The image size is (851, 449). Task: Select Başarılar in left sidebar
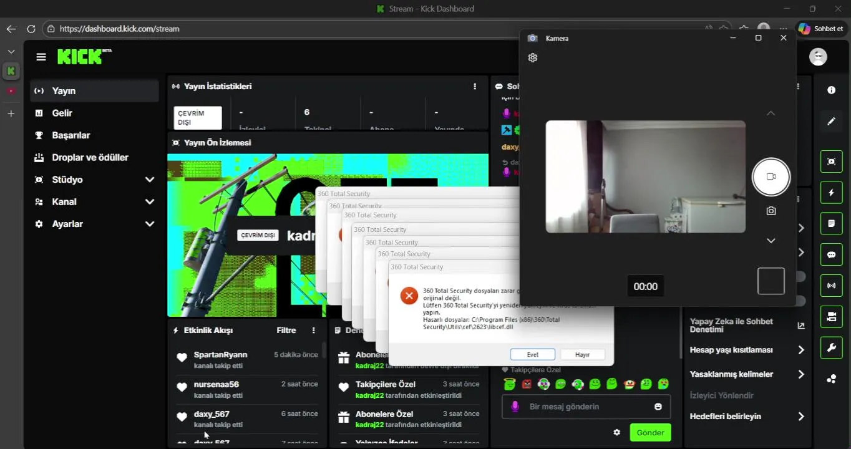click(x=94, y=135)
